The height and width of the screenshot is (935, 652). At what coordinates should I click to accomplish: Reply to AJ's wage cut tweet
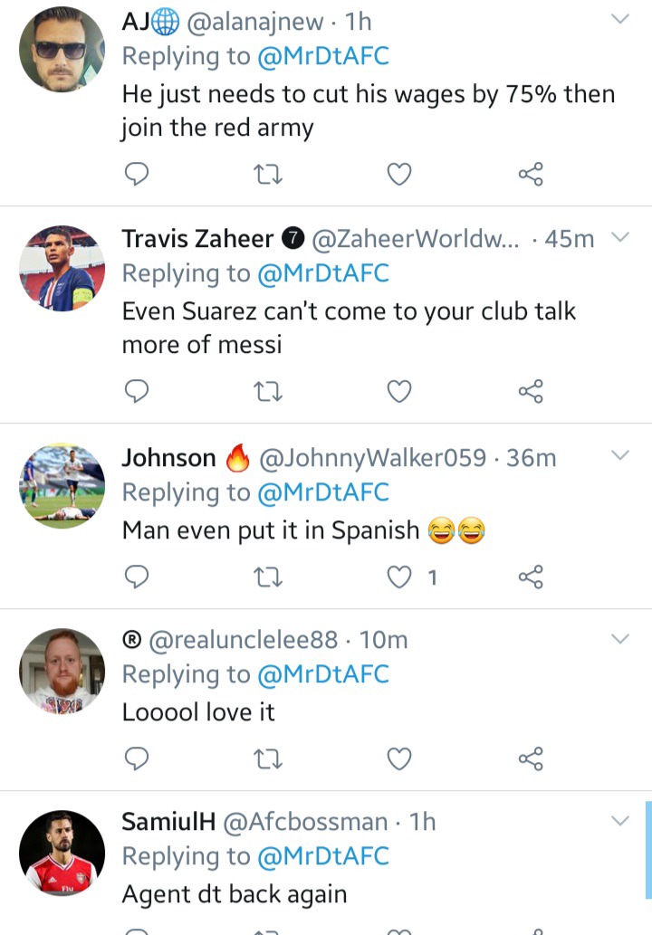(136, 172)
